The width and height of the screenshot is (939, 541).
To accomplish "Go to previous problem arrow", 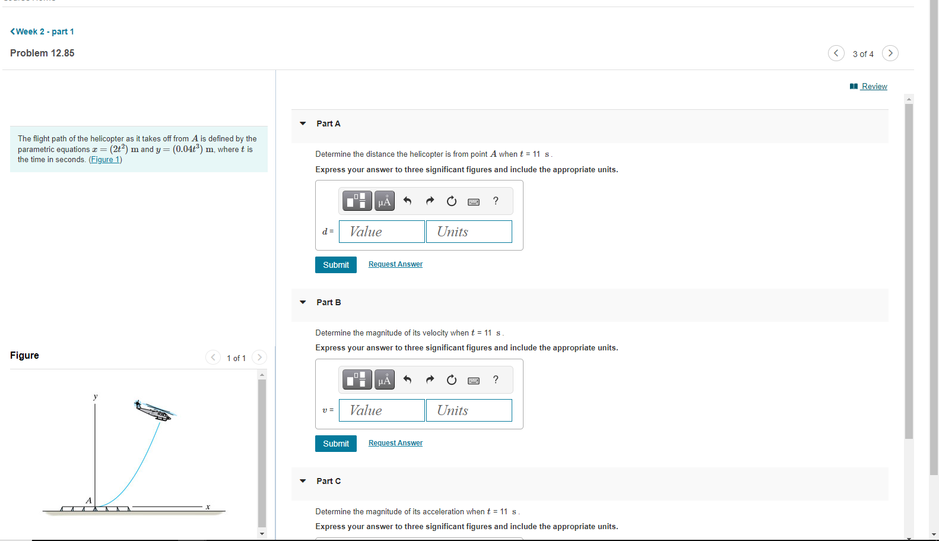I will tap(836, 53).
